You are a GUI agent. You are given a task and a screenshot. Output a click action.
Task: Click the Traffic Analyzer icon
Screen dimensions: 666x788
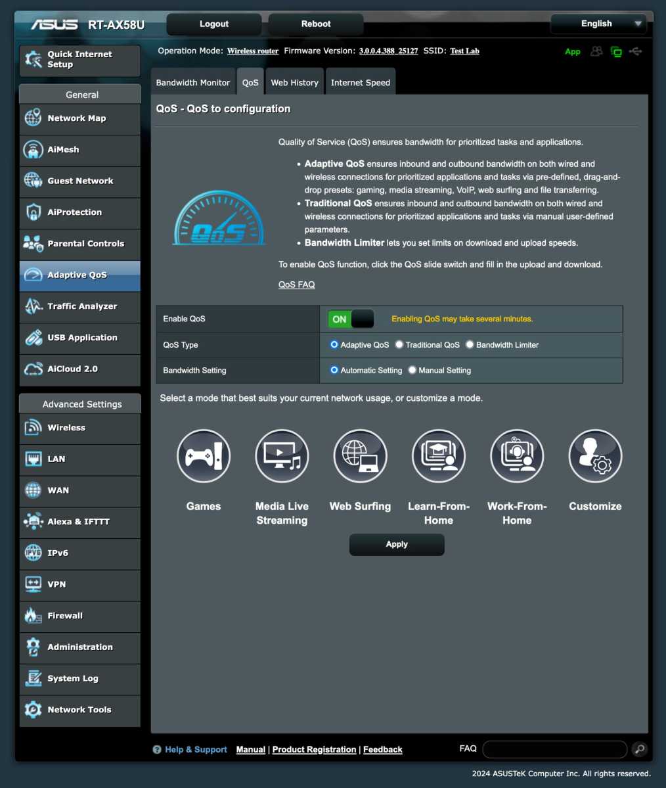[33, 306]
